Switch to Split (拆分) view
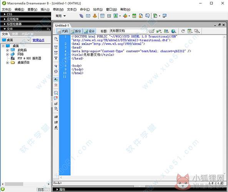228x192 pixels. coord(76,31)
